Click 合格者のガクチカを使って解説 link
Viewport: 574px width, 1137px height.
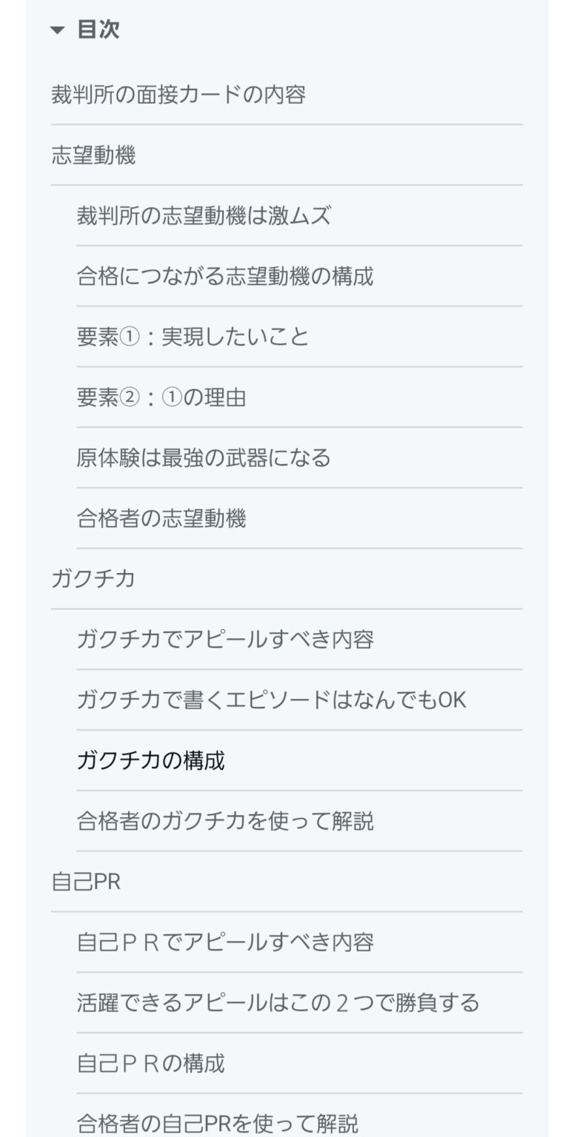[x=225, y=822]
